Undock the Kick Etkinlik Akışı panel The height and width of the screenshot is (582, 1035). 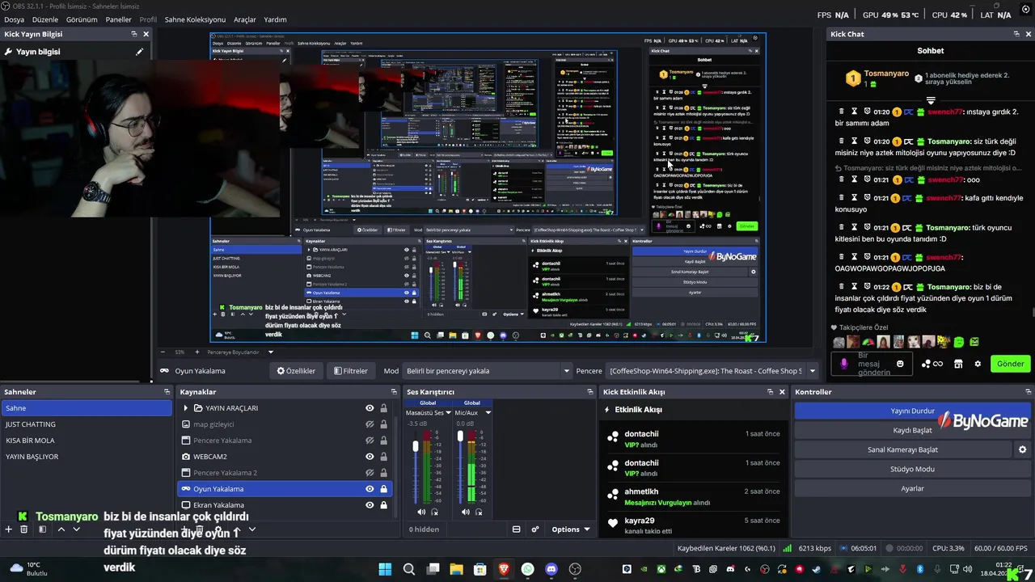click(x=770, y=392)
